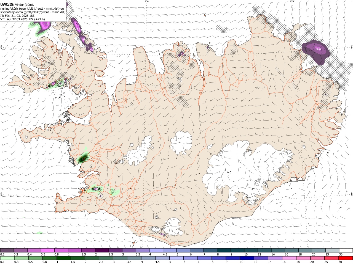Click the crimson 25 rain legend swatch
Image resolution: width=353 pixels, height=264 pixels.
click(x=331, y=258)
